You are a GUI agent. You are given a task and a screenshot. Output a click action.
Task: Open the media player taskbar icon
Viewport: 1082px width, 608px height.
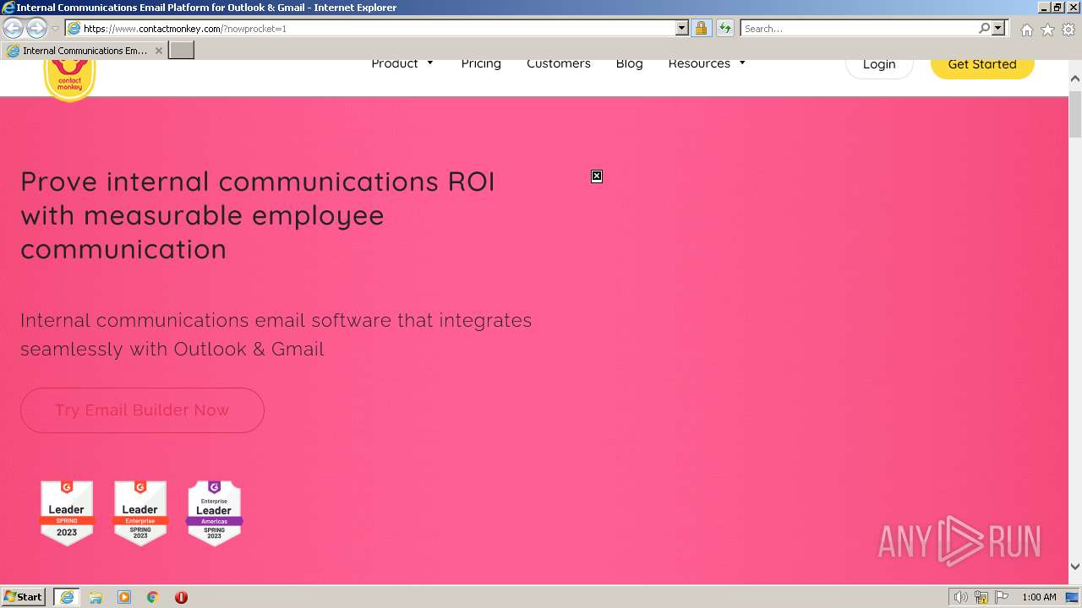click(x=124, y=597)
